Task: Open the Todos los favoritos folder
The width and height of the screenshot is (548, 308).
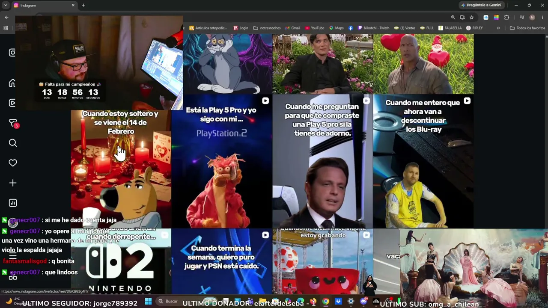Action: point(527,28)
